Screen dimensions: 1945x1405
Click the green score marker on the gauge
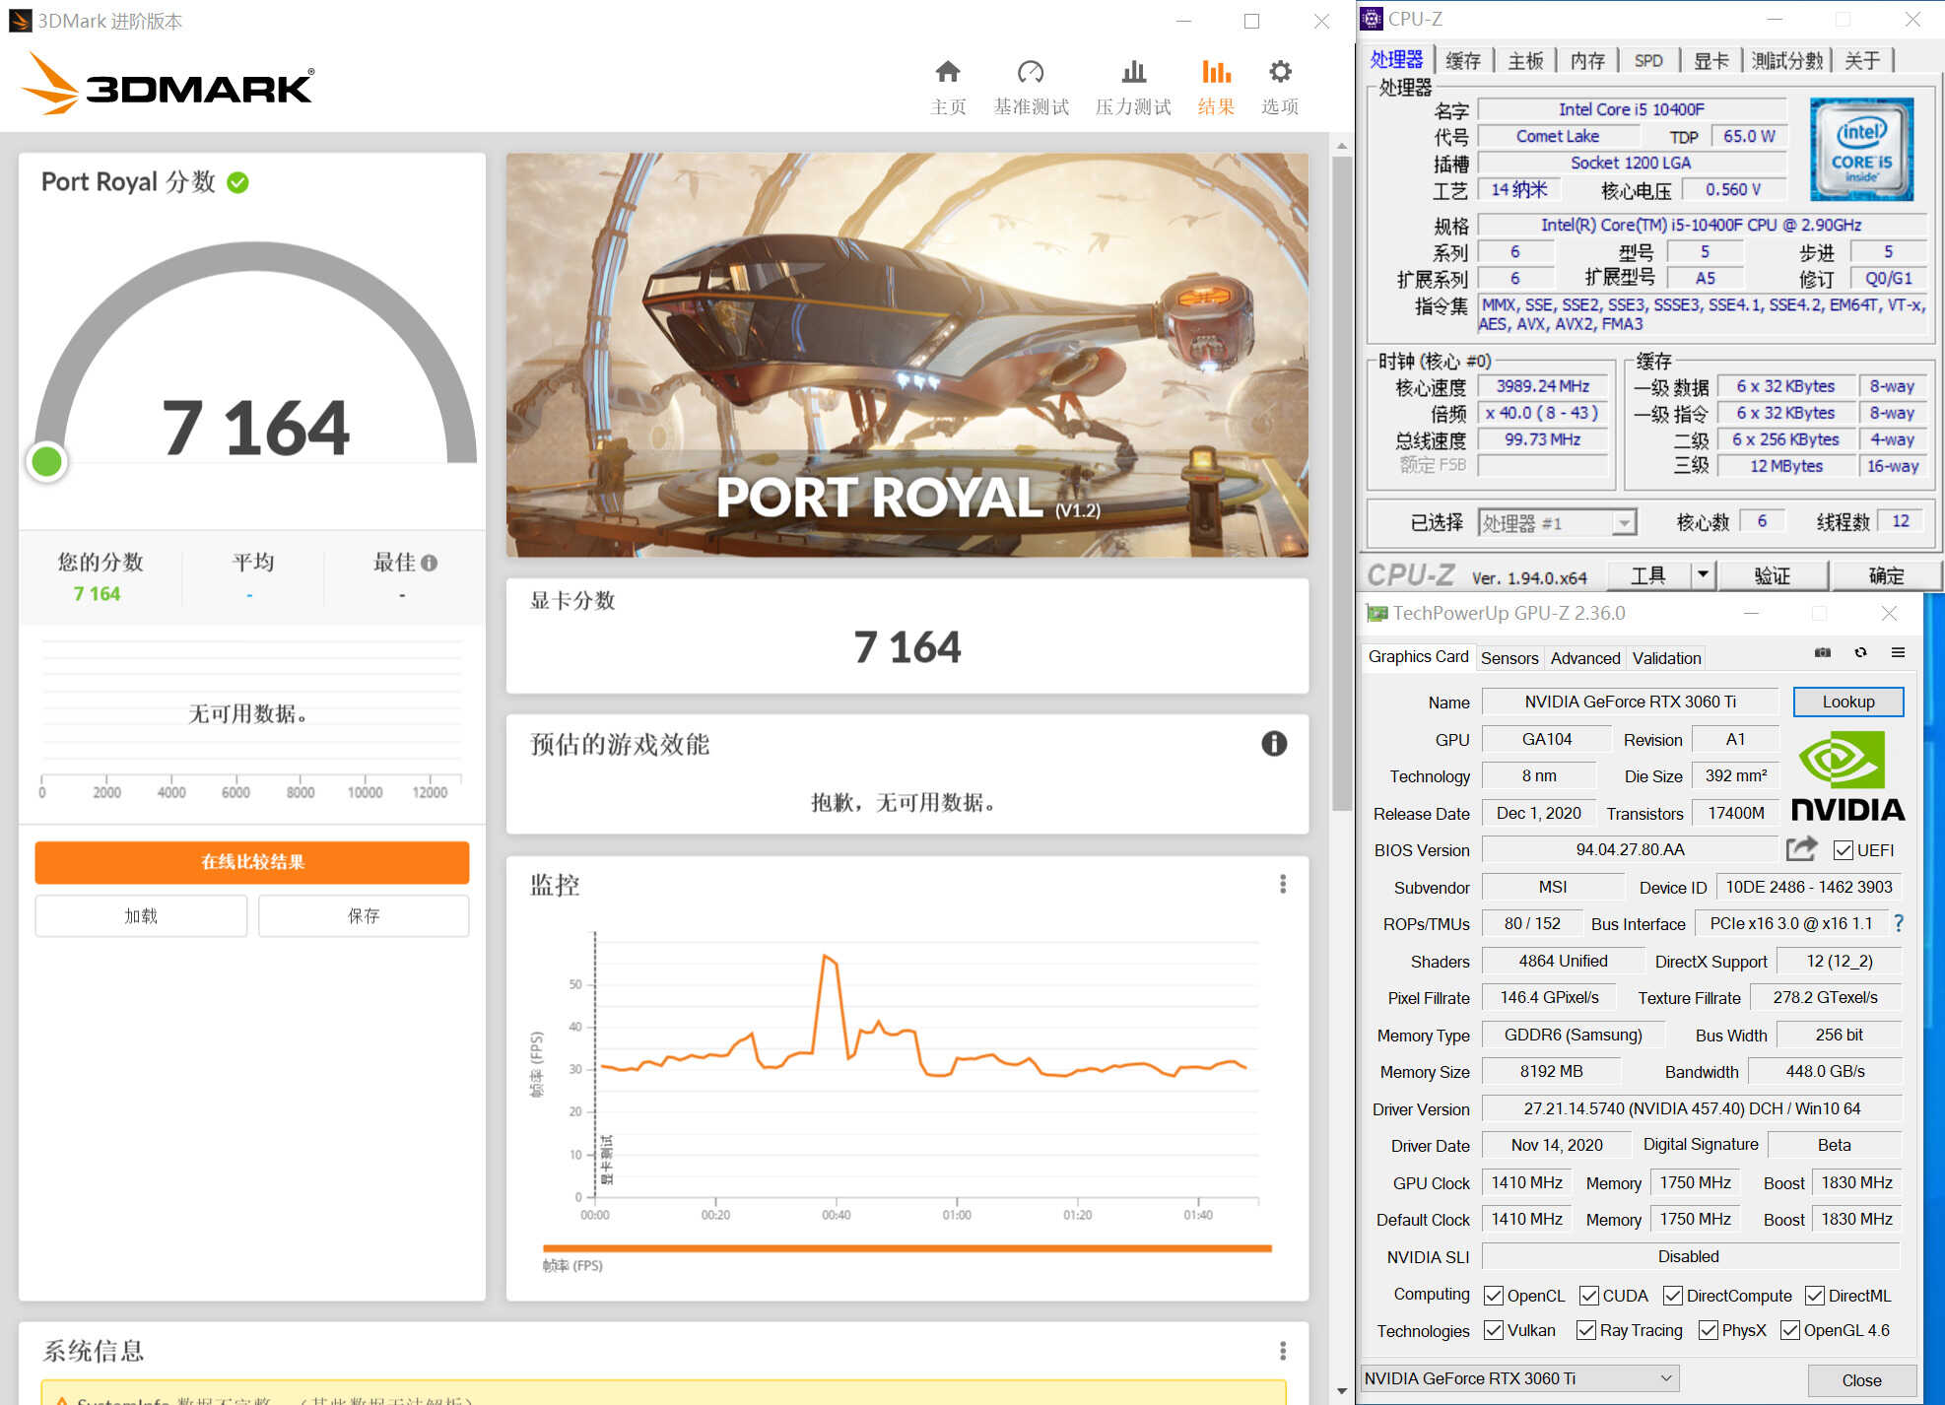pos(47,461)
